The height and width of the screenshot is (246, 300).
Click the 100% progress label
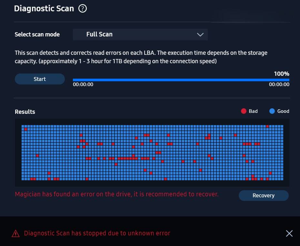tap(281, 74)
